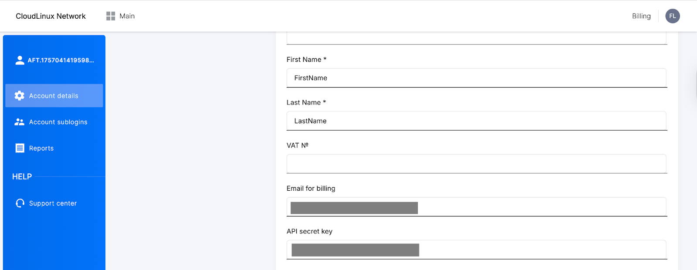Viewport: 697px width, 270px height.
Task: Click into the VAT № field
Action: [476, 164]
